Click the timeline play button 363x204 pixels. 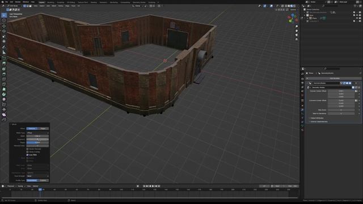point(153,186)
